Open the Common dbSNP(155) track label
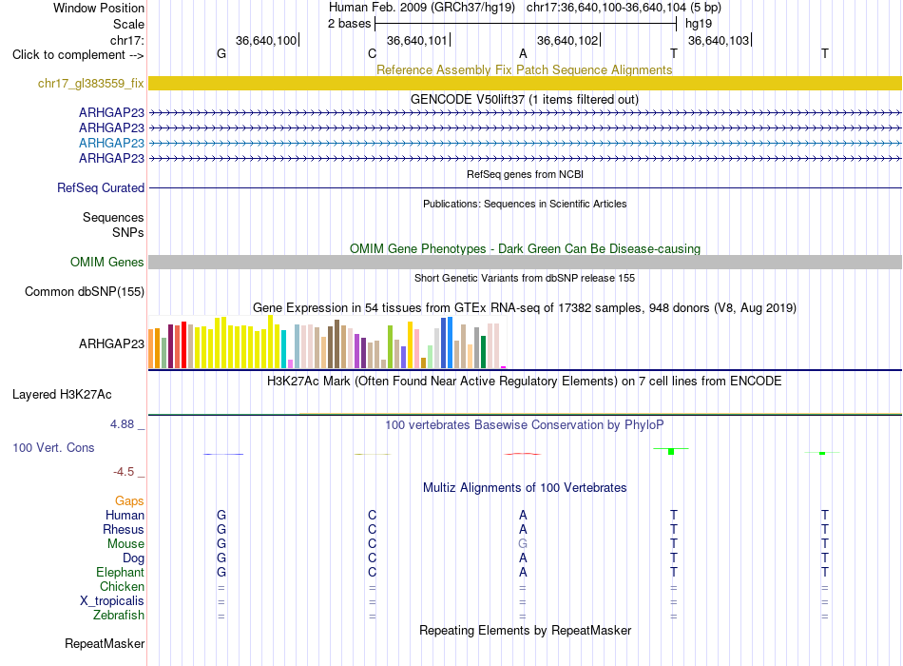 [85, 292]
